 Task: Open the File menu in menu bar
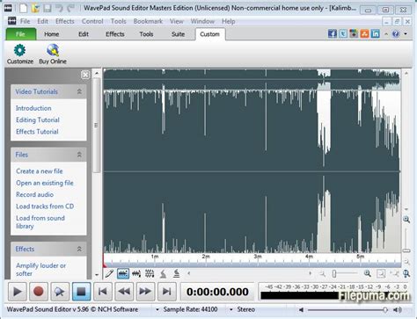pyautogui.click(x=25, y=21)
